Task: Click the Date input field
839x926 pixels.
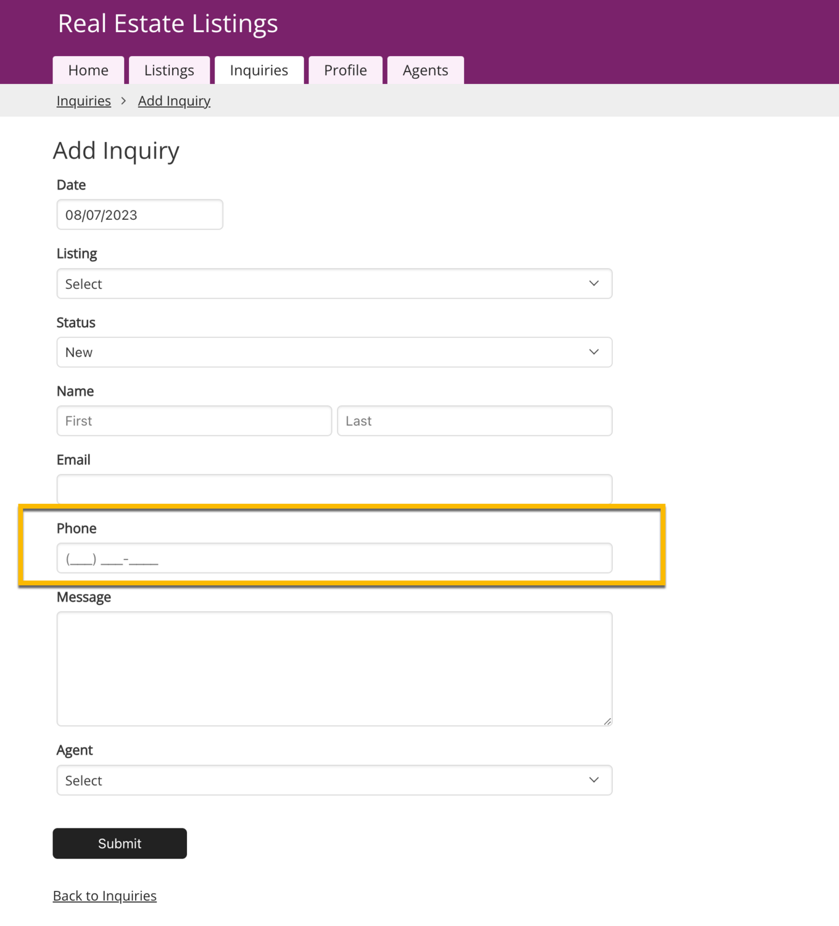Action: (139, 215)
